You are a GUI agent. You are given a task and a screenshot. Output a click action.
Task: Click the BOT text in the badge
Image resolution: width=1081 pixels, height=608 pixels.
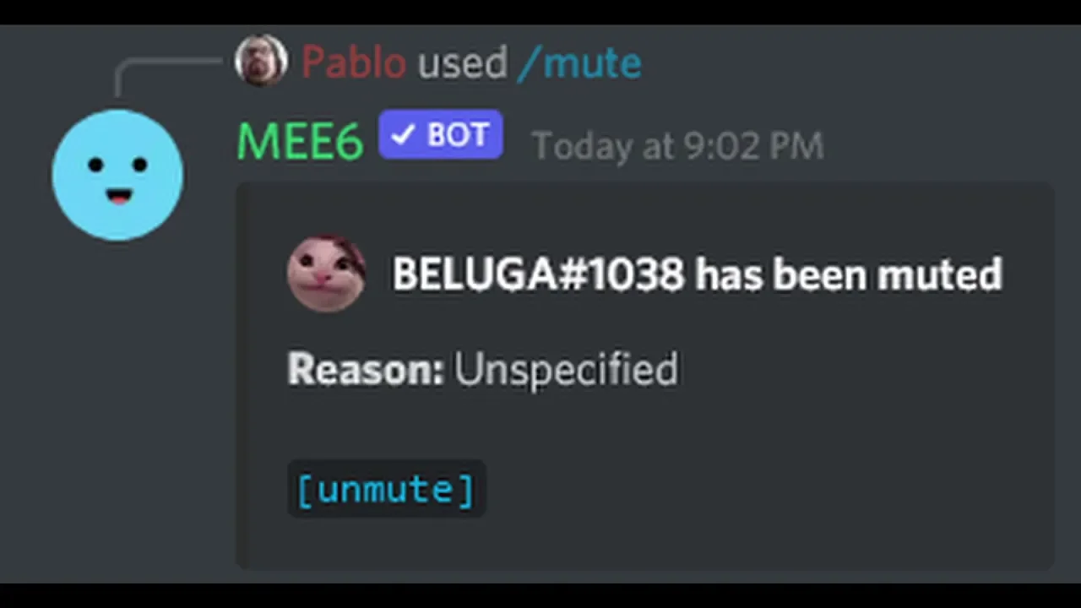(x=459, y=135)
